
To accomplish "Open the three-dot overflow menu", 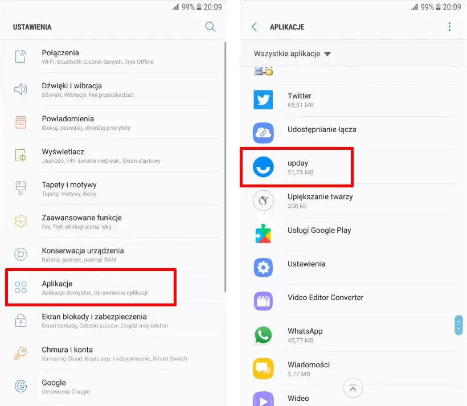I will [449, 27].
